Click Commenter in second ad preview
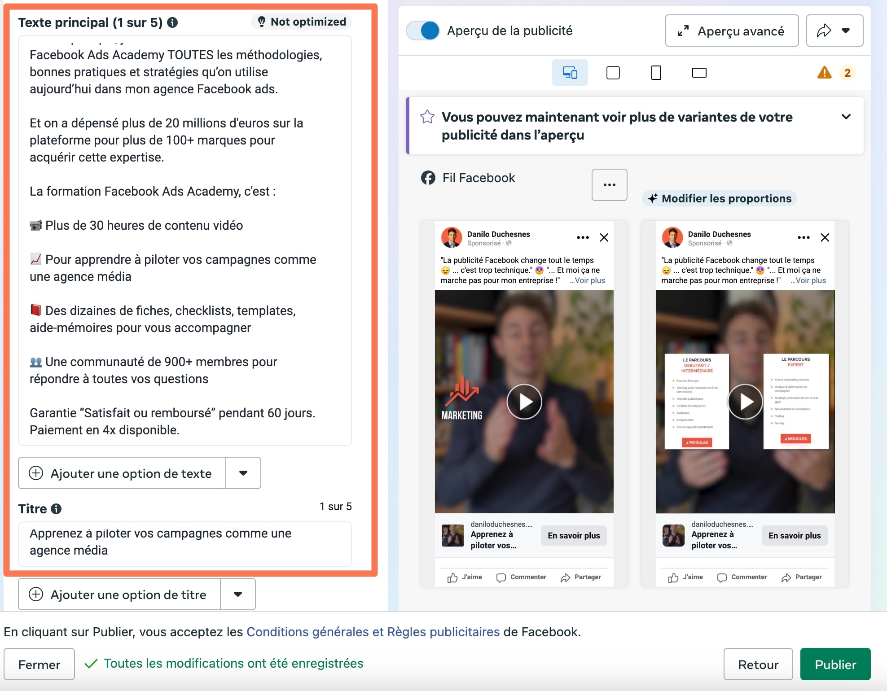Image resolution: width=887 pixels, height=691 pixels. click(742, 577)
